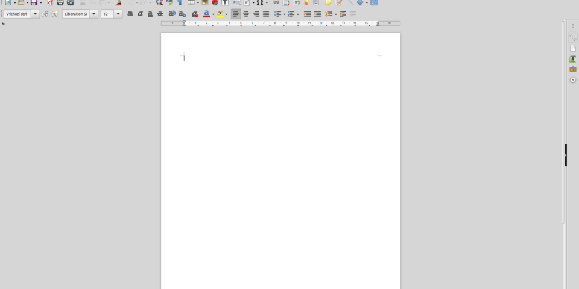Open the Gallery panel in the sidebar
Screen dimensions: 579x289
coord(573,69)
